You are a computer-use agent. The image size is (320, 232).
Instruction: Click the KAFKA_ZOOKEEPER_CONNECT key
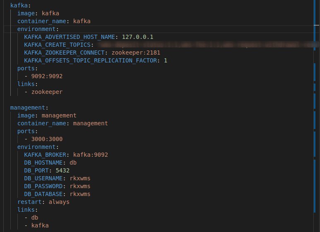pyautogui.click(x=64, y=53)
